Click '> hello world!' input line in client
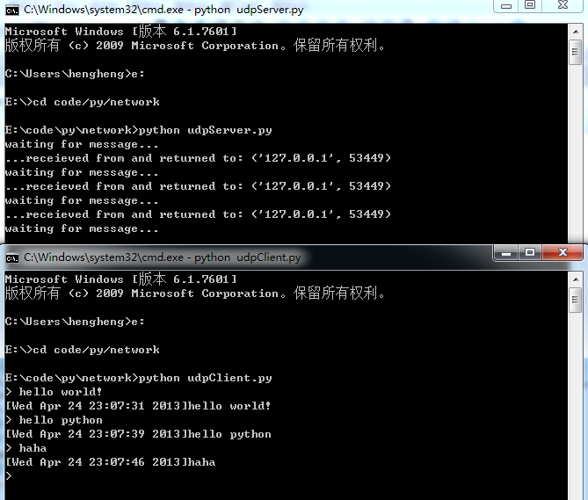 point(54,392)
